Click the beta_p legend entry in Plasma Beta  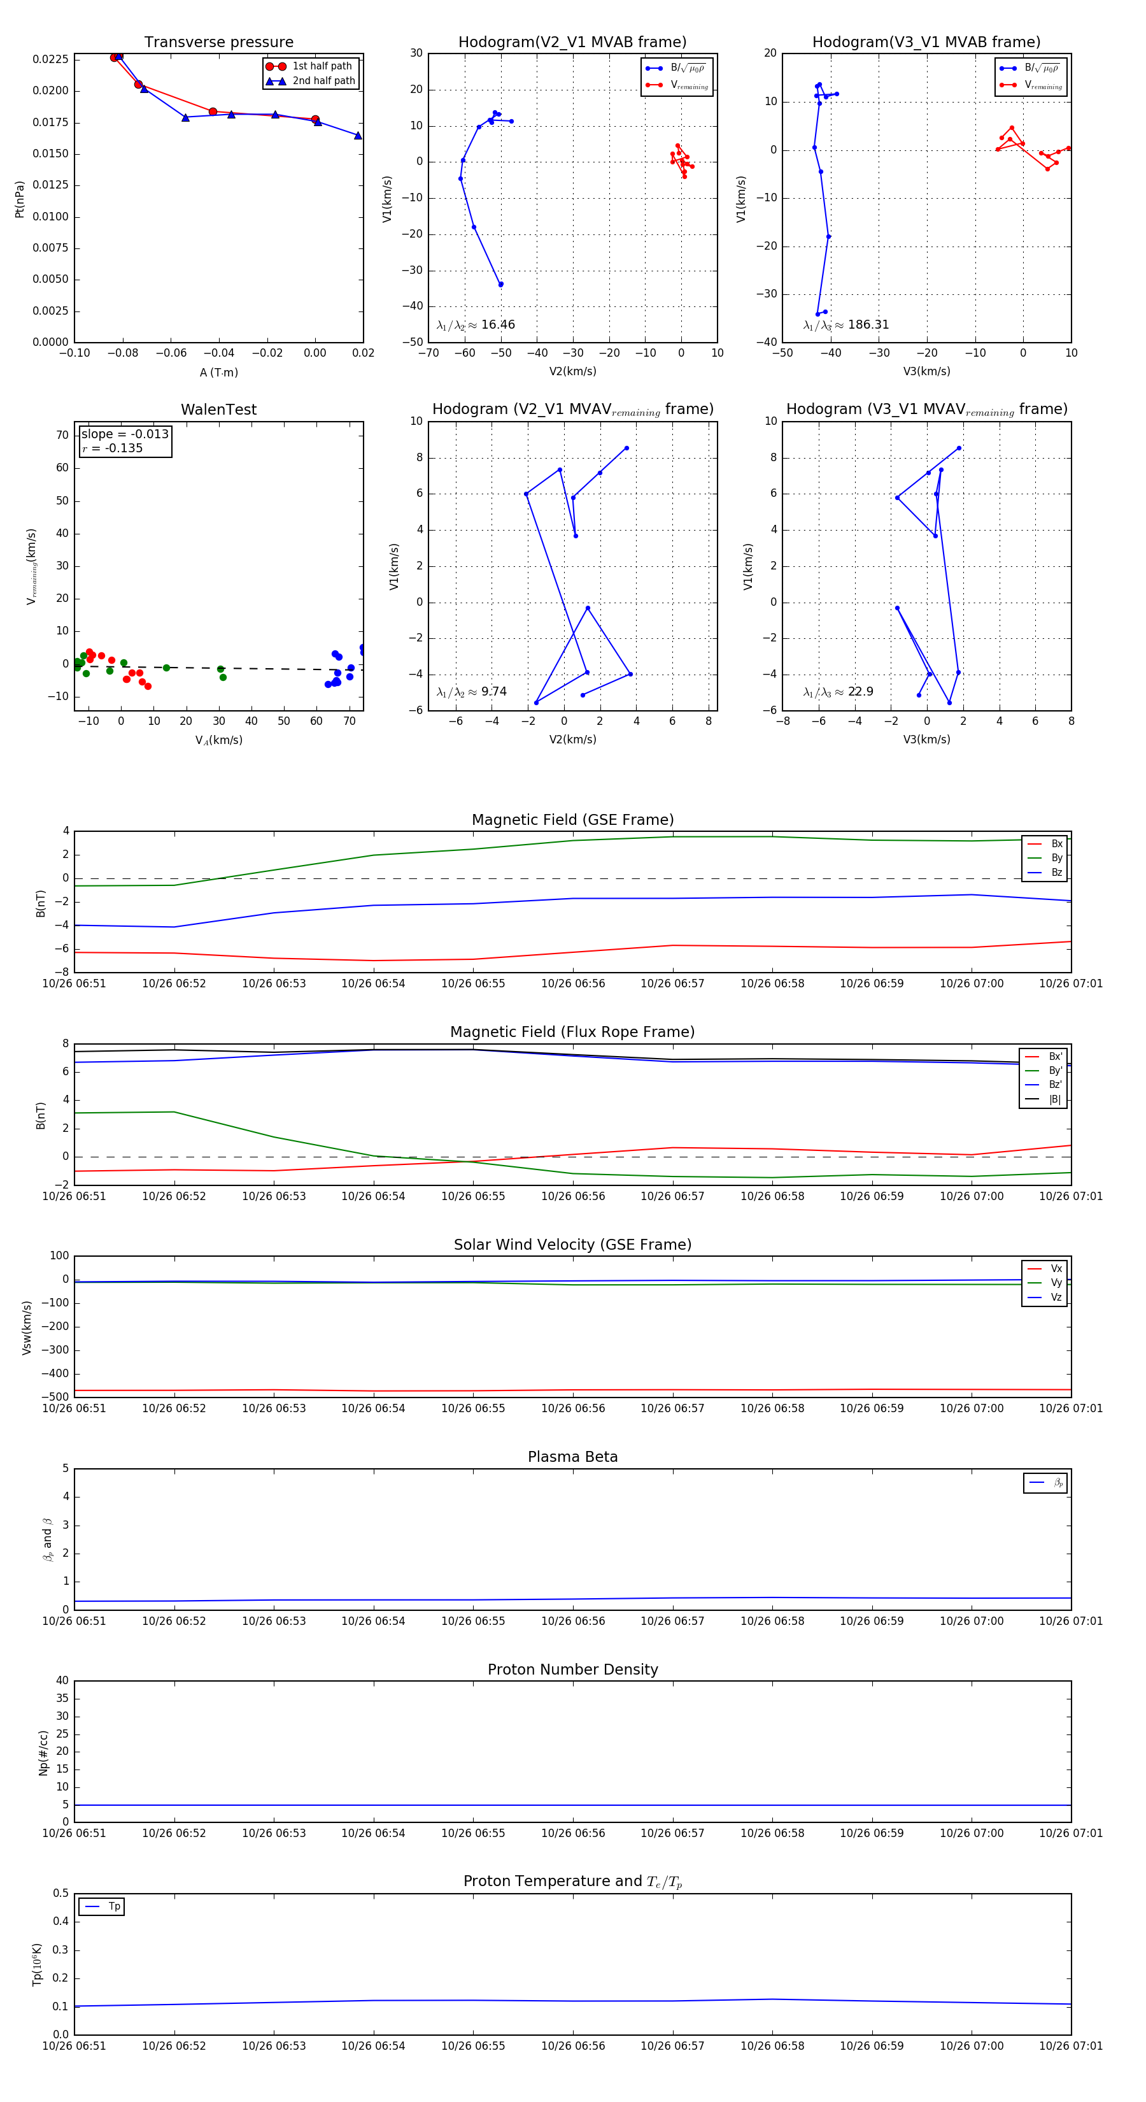point(1045,1483)
